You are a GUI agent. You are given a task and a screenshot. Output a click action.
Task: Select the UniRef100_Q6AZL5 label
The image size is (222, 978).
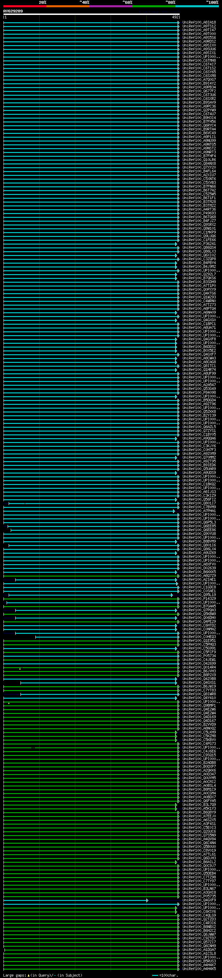pos(199,427)
